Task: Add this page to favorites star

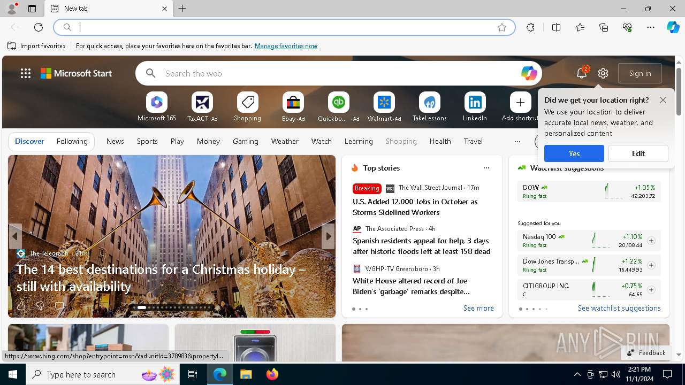Action: (502, 27)
